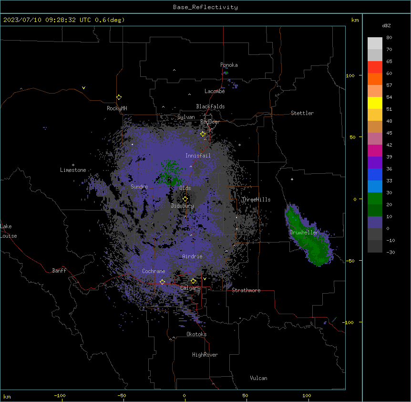Click the yellow marker between Olds and Didsbury

click(185, 199)
